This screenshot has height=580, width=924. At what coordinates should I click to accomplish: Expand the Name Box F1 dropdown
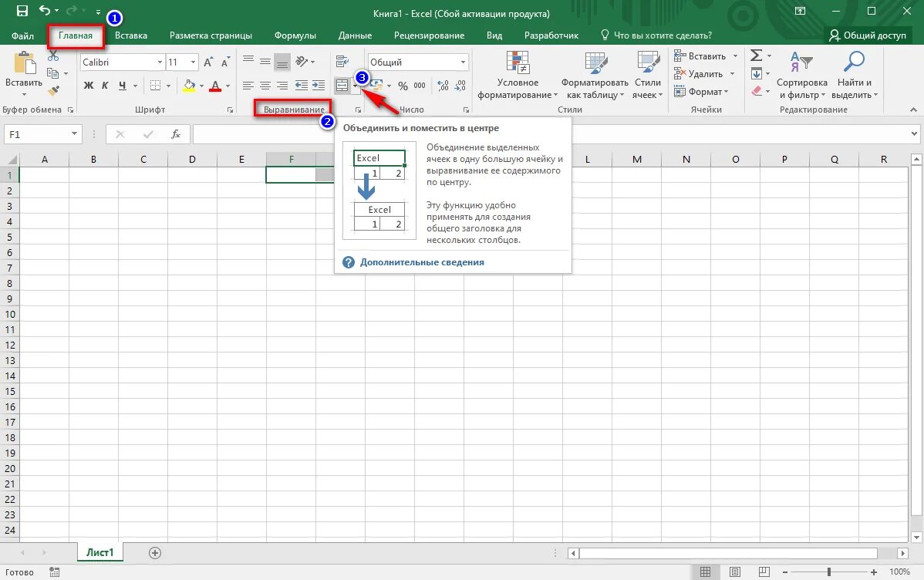pyautogui.click(x=74, y=133)
